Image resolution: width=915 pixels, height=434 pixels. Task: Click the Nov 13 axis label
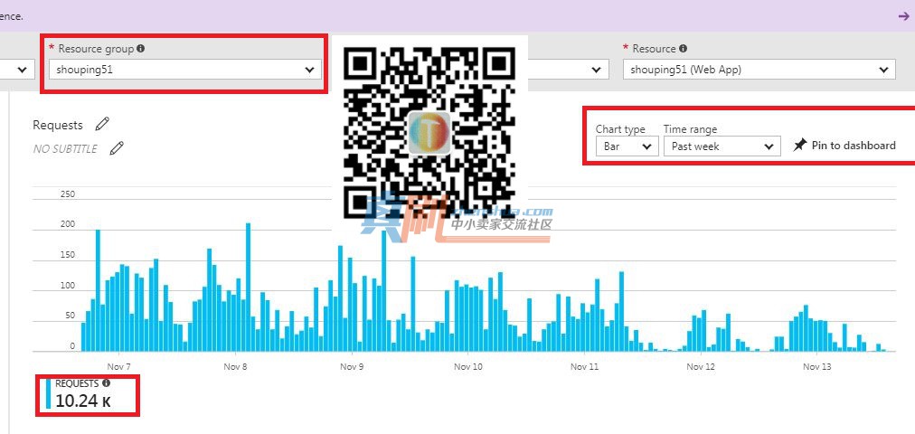(817, 366)
